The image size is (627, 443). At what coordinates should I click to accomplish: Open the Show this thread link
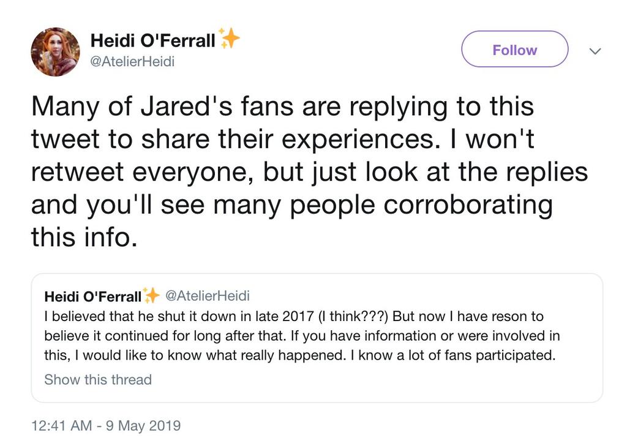click(x=97, y=380)
